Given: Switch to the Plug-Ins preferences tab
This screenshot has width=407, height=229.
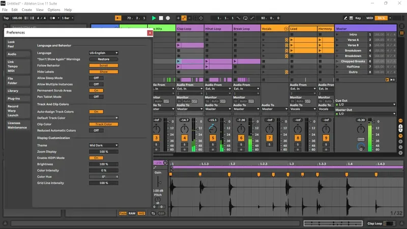Looking at the screenshot, I should click(14, 98).
